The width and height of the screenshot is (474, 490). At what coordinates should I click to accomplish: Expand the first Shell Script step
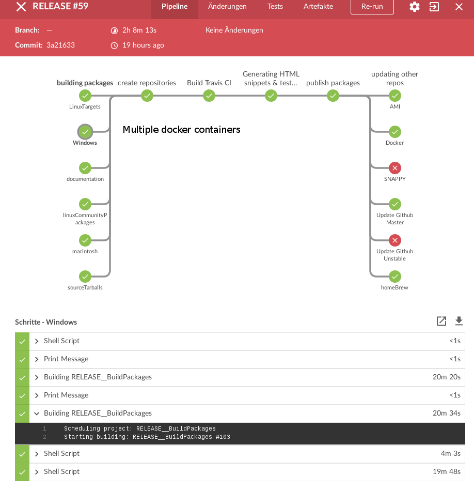pos(37,341)
